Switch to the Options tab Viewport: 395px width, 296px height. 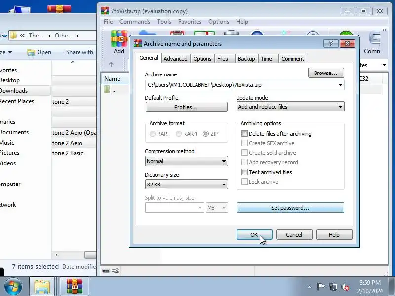click(202, 59)
